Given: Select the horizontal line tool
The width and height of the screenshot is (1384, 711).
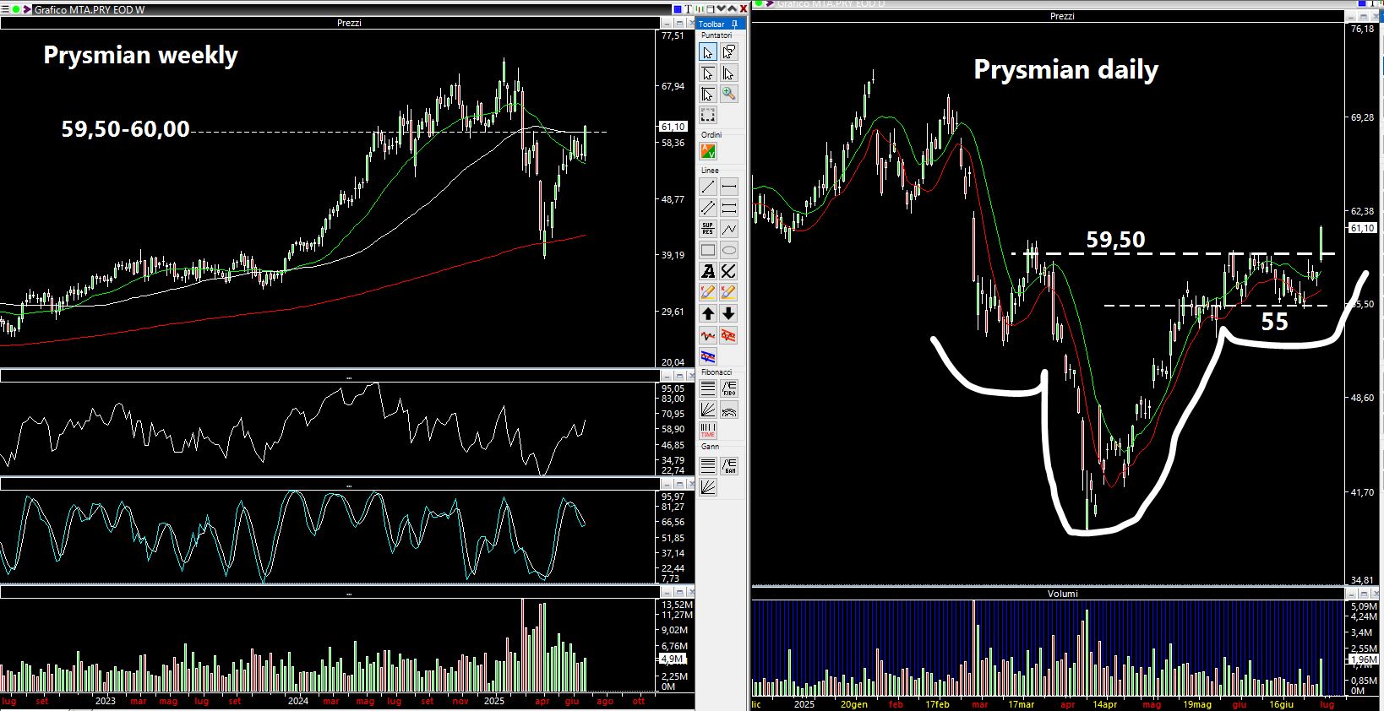Looking at the screenshot, I should click(728, 187).
